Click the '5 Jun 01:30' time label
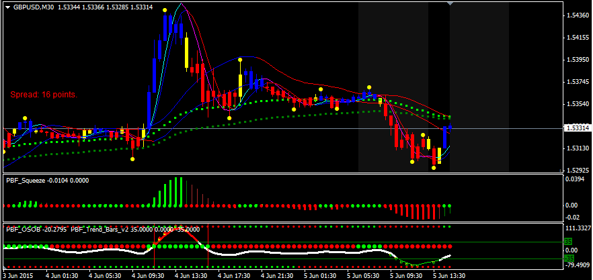The image size is (593, 280). point(319,276)
